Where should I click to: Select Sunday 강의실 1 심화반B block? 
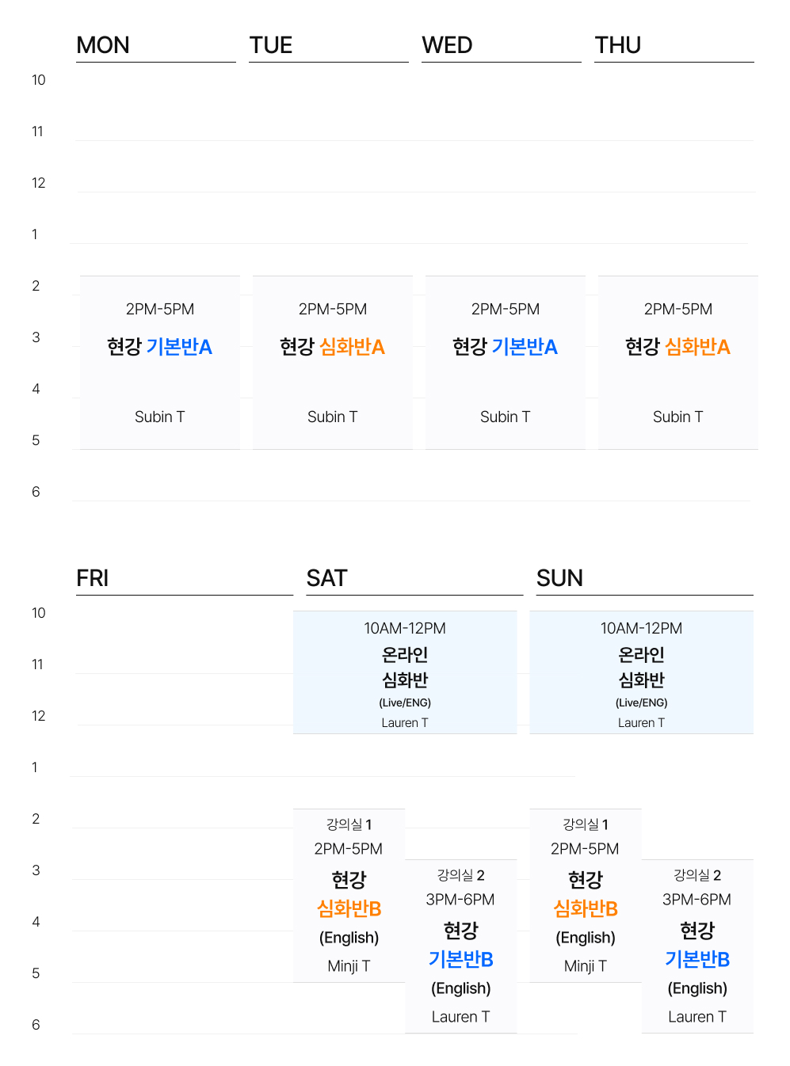585,895
